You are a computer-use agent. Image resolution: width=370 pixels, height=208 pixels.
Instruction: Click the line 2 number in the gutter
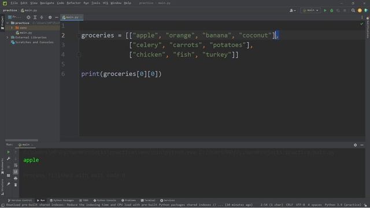point(63,35)
